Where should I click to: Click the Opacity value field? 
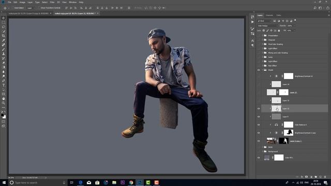pos(290,26)
